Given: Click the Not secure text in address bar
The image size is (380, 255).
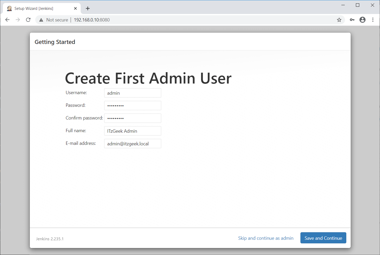Looking at the screenshot, I should point(57,20).
